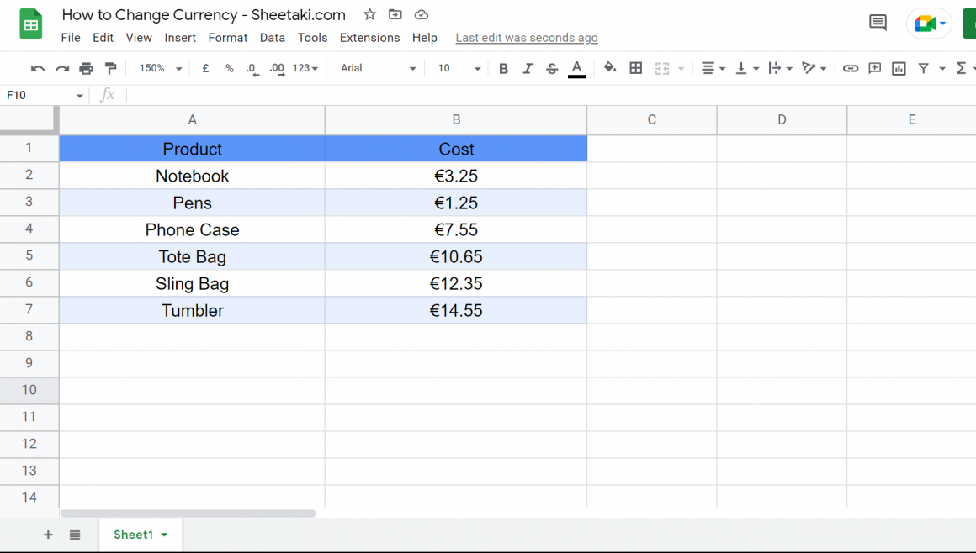The image size is (976, 553).
Task: Open the Format menu
Action: (x=227, y=37)
